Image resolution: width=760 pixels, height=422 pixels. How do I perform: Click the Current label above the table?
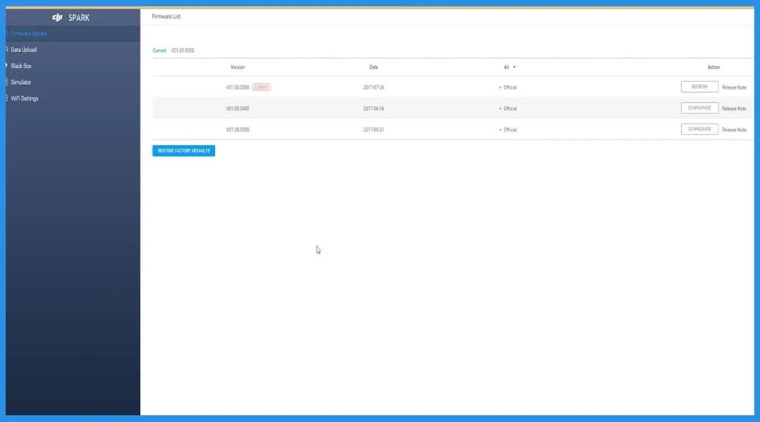click(159, 51)
